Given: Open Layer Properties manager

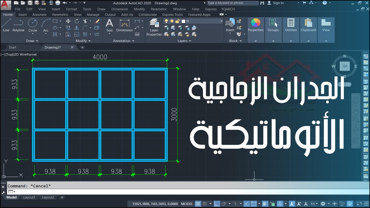Looking at the screenshot, I should pos(154,27).
